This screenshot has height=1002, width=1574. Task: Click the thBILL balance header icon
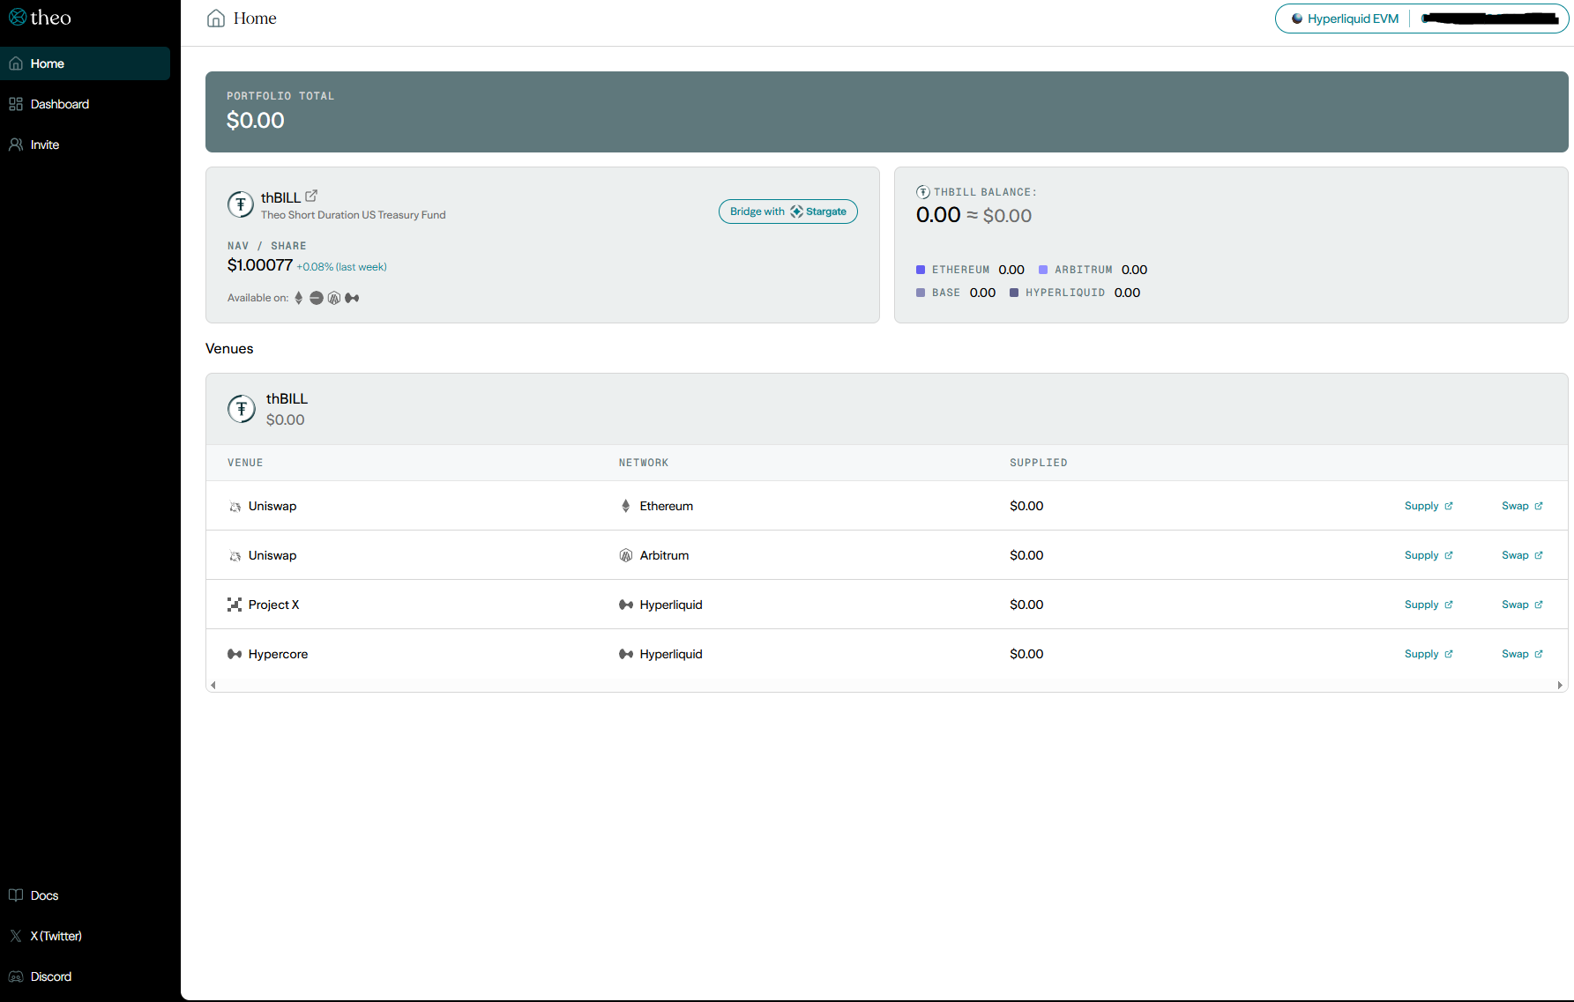[x=923, y=192]
